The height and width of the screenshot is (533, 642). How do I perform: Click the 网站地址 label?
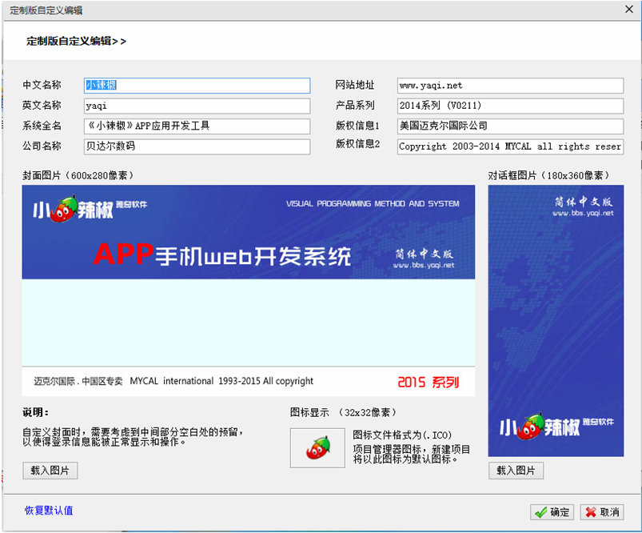pyautogui.click(x=355, y=85)
